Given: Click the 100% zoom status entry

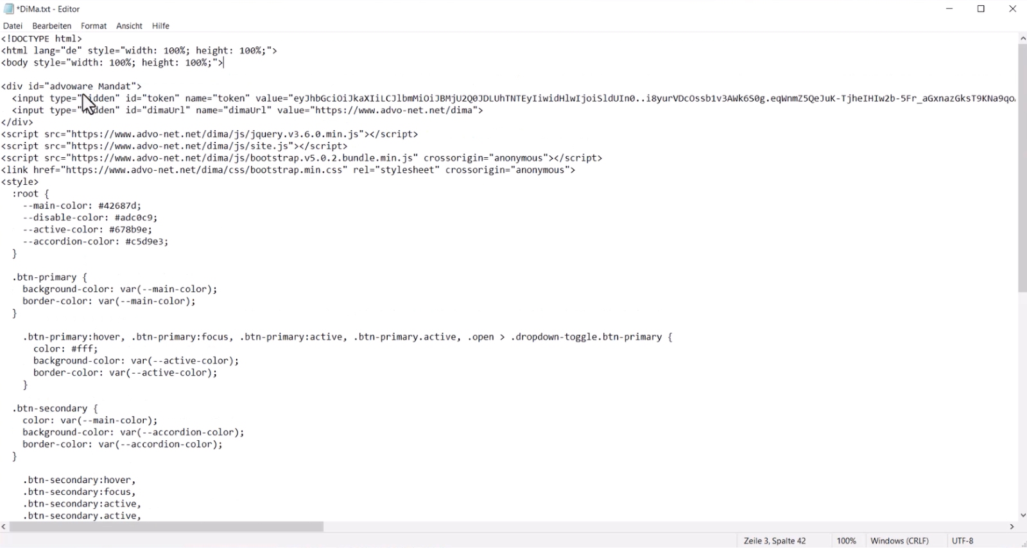Looking at the screenshot, I should pos(846,541).
